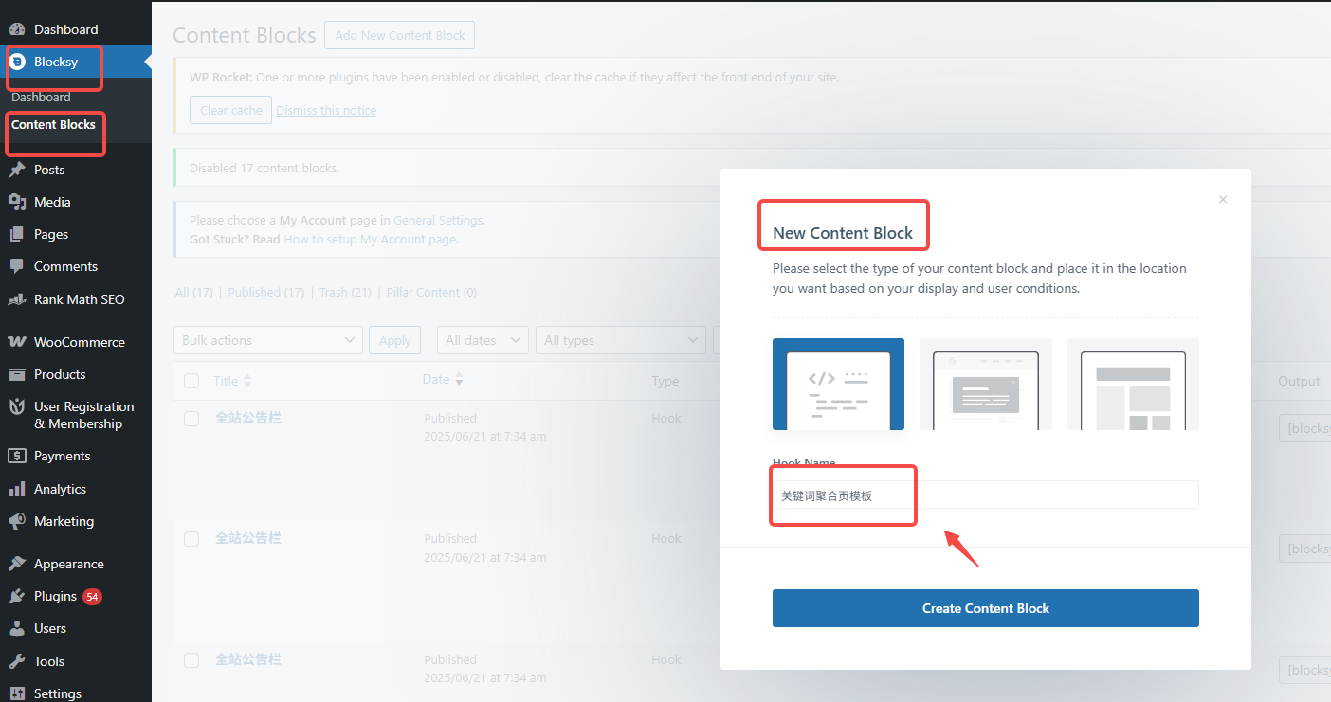
Task: Check the first 全站公告栏 row checkbox
Action: 191,419
